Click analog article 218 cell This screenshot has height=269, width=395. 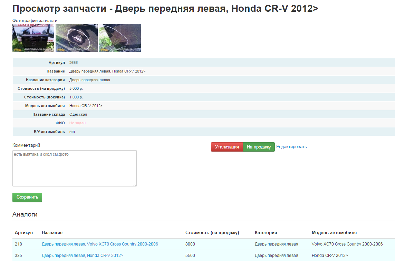click(18, 244)
